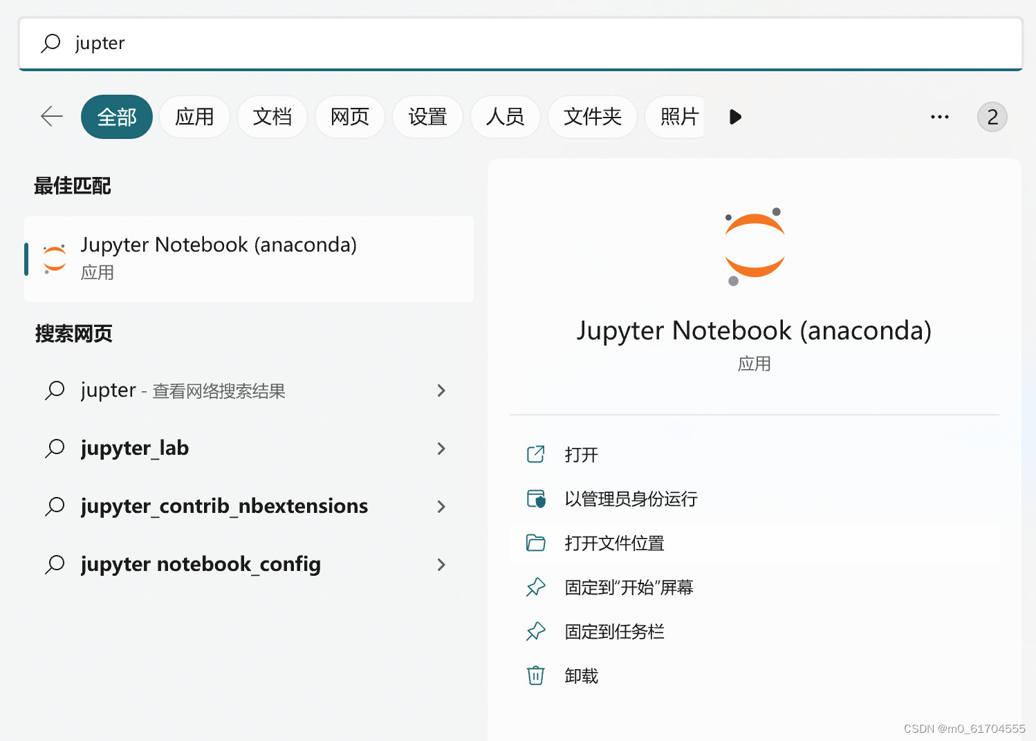
Task: Click into the search field containing jupter
Action: [x=521, y=44]
